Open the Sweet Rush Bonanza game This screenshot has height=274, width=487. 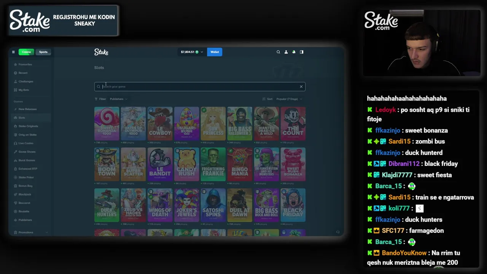coord(293,164)
